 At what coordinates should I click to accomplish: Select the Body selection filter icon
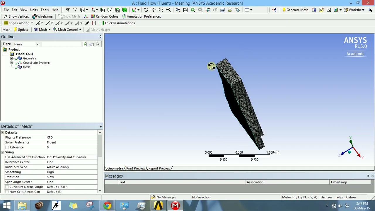coord(125,10)
